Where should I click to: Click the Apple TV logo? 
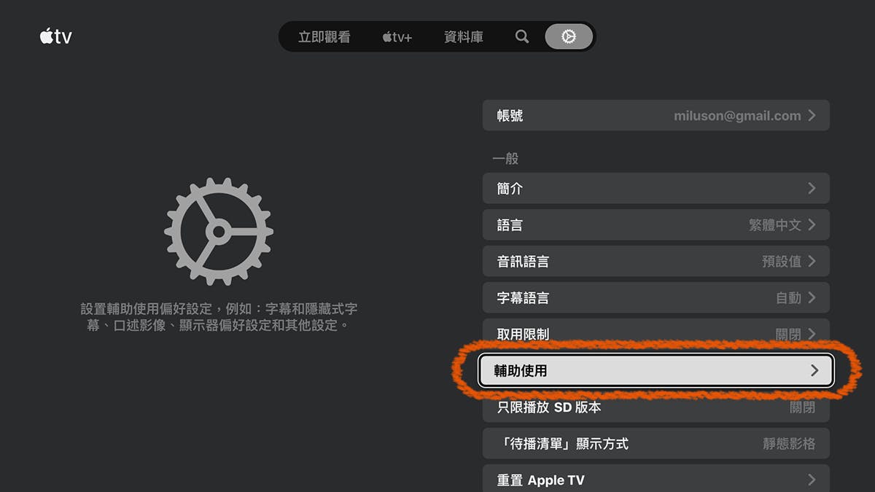(x=56, y=36)
